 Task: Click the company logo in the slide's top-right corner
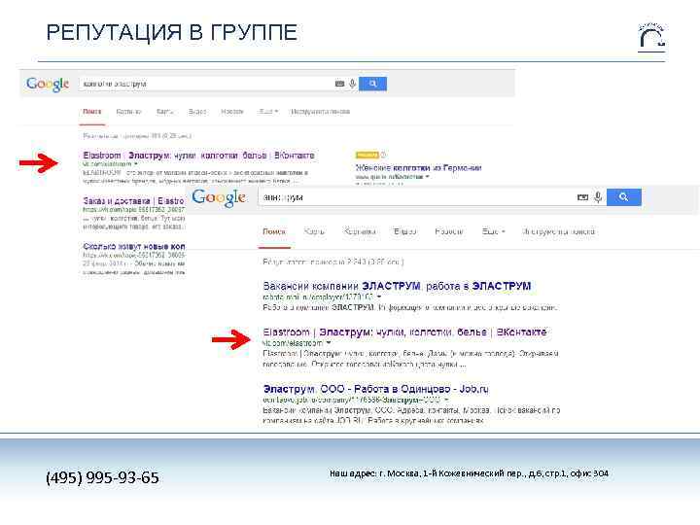[x=651, y=38]
